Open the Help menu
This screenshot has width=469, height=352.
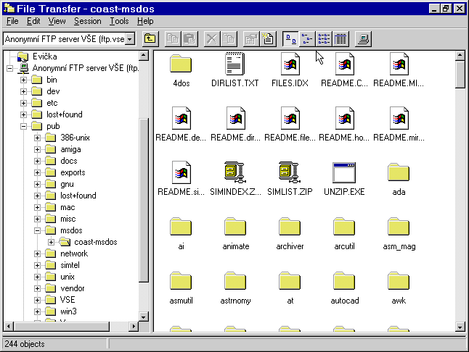[x=145, y=21]
